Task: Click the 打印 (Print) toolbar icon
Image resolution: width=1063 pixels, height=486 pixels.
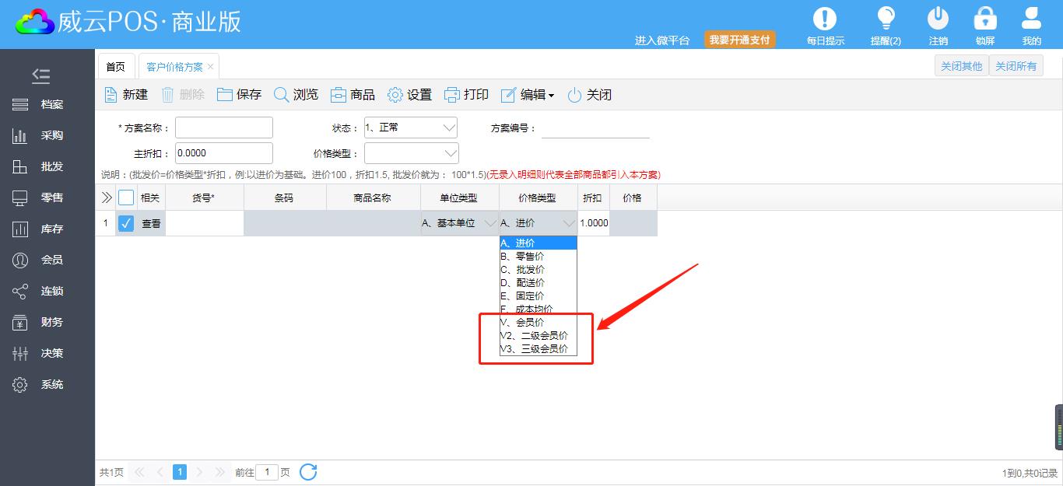Action: (x=452, y=95)
